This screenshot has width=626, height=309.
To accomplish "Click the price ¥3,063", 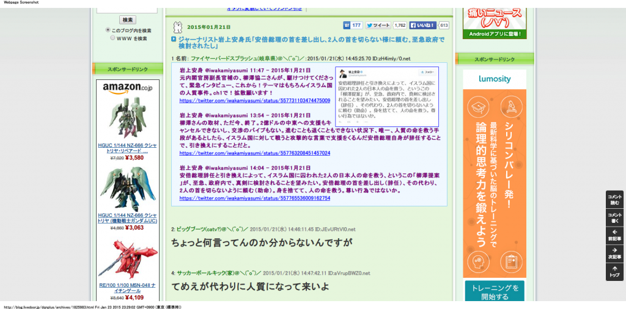I will coord(134,228).
